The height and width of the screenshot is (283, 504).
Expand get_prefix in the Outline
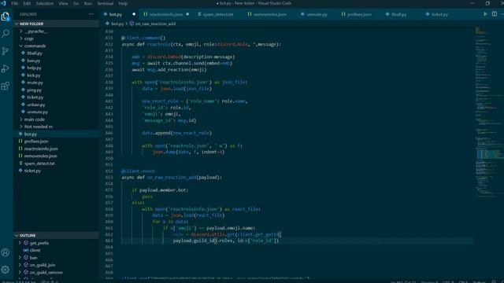(20, 243)
